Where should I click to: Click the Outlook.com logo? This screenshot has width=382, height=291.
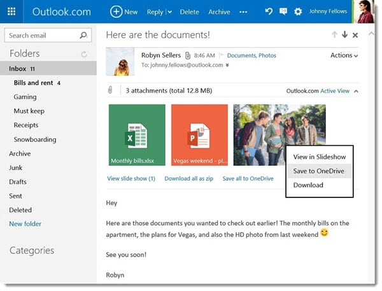tap(61, 11)
